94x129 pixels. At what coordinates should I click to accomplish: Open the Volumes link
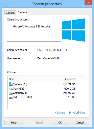(x=60, y=113)
